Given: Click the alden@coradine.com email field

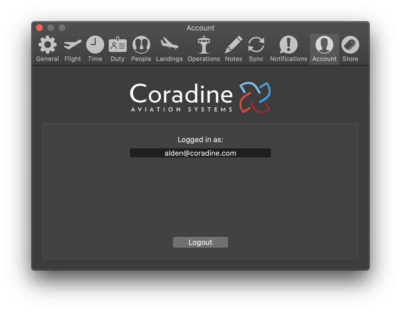Looking at the screenshot, I should point(200,153).
